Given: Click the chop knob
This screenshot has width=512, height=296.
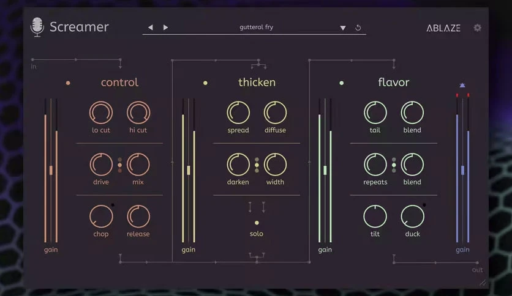Looking at the screenshot, I should [101, 216].
